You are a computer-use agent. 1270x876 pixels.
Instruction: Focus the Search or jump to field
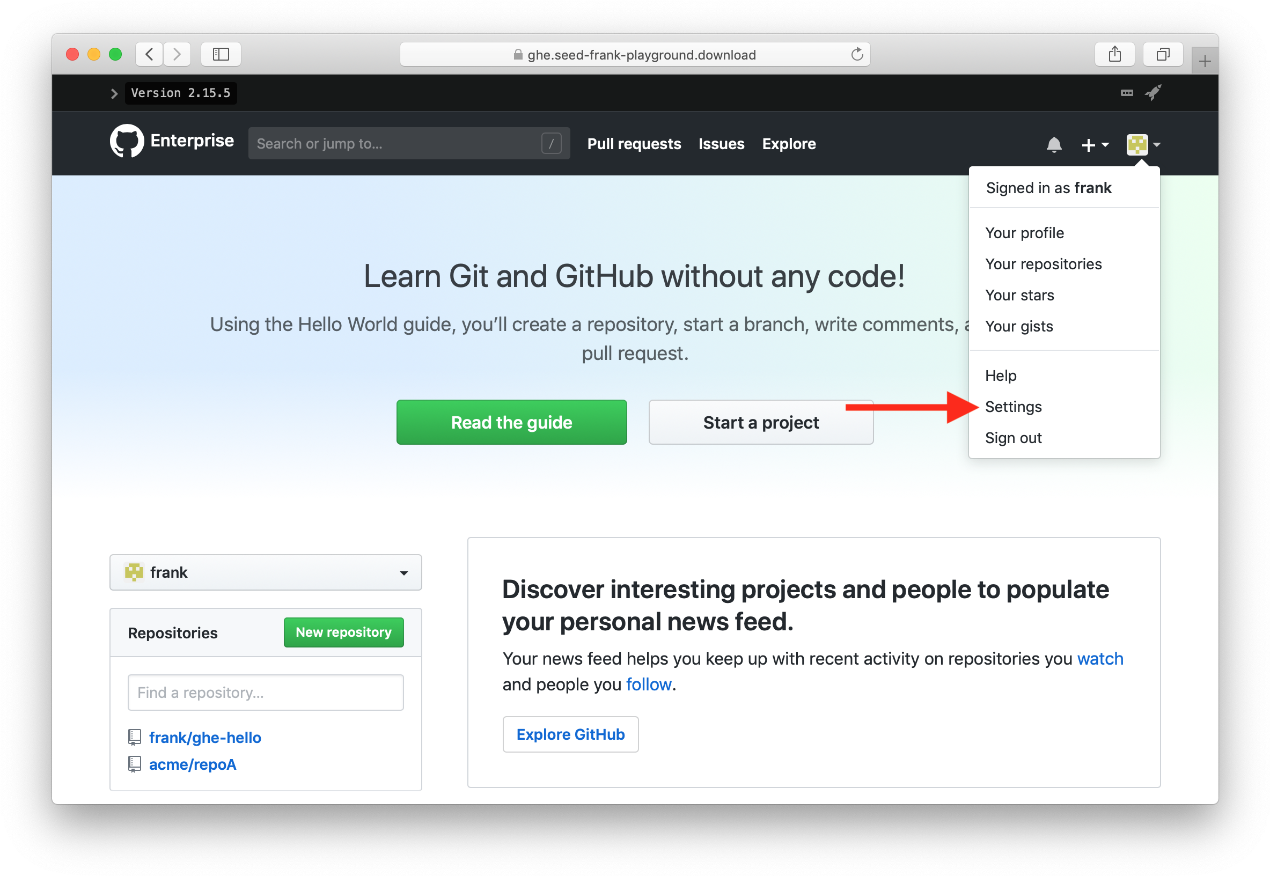[409, 144]
